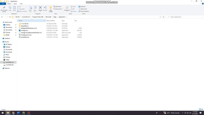The height and width of the screenshot is (115, 204).
Task: Open the File tab
Action: point(3,4)
